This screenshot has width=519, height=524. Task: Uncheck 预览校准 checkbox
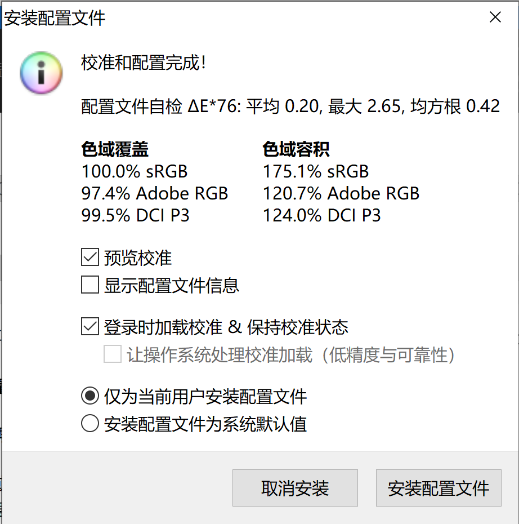90,257
